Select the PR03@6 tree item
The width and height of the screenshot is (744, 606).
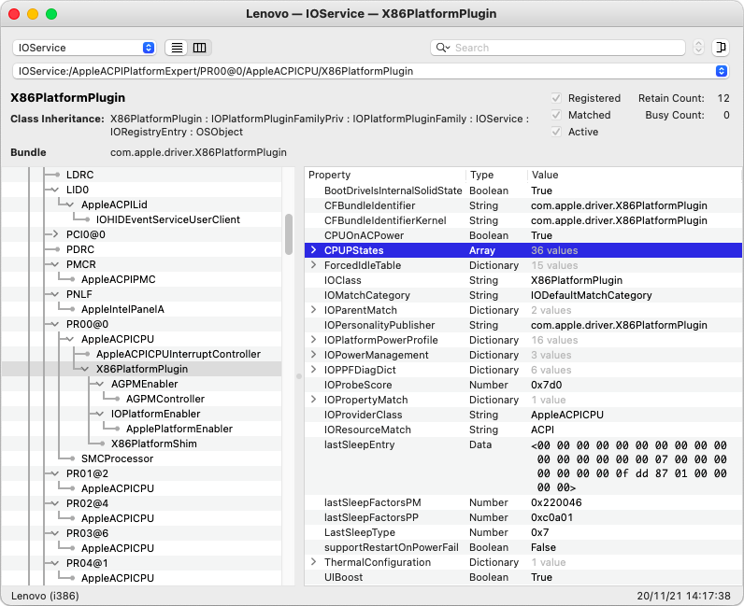[x=87, y=533]
